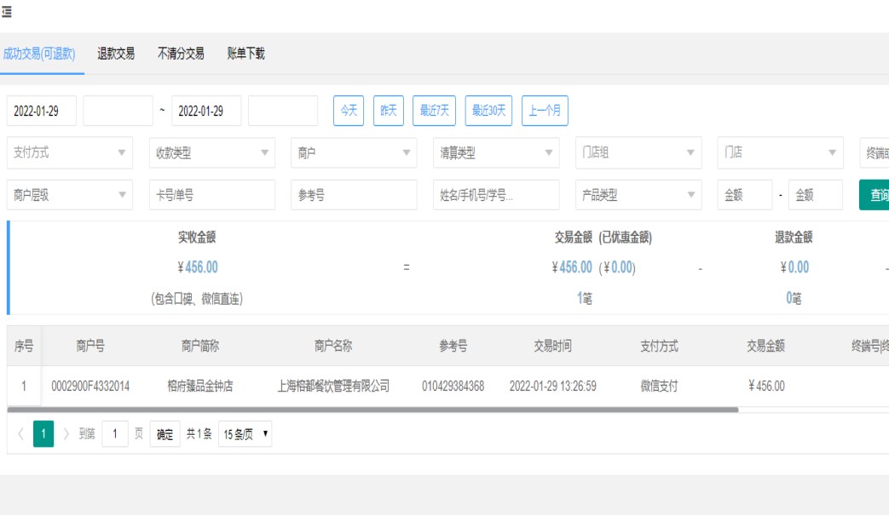Go to next page arrow in pagination

66,434
